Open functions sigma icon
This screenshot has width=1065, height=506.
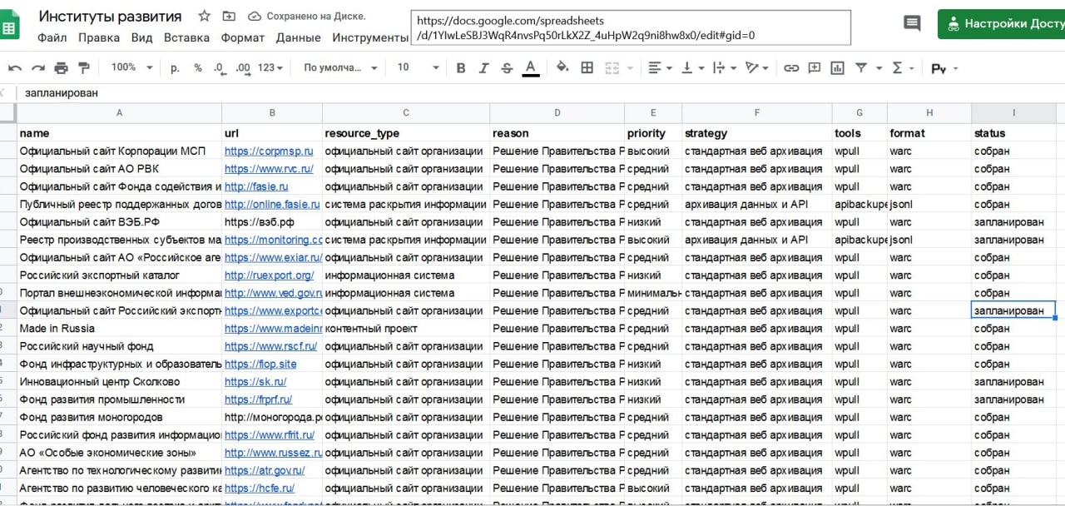click(897, 67)
